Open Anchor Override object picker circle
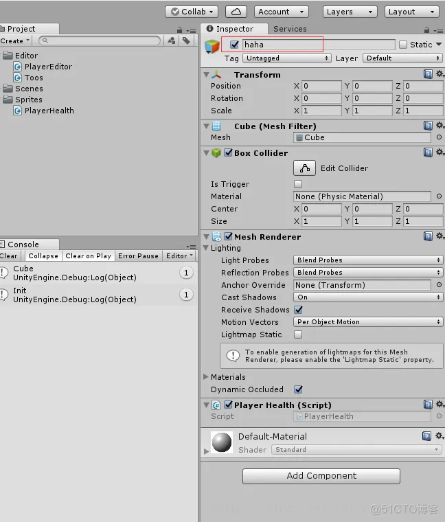 pos(439,285)
